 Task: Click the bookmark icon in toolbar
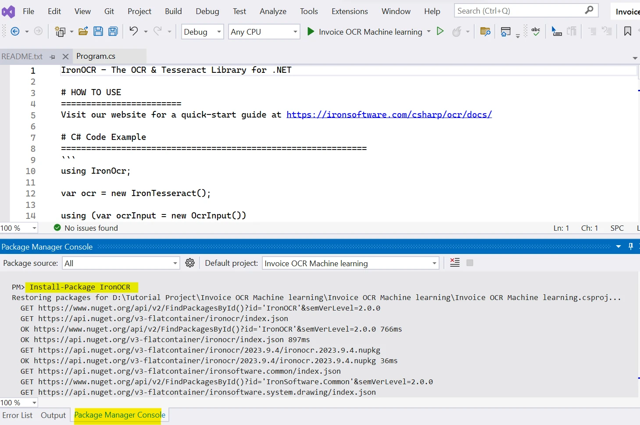point(627,31)
